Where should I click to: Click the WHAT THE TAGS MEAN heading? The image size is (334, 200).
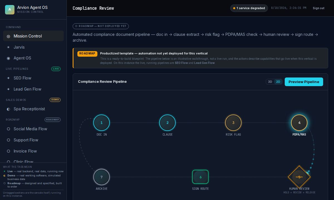[x=18, y=167]
